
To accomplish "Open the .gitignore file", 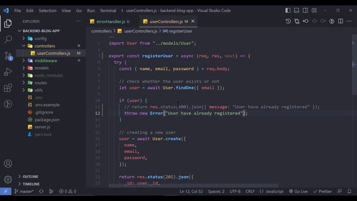I will [44, 112].
